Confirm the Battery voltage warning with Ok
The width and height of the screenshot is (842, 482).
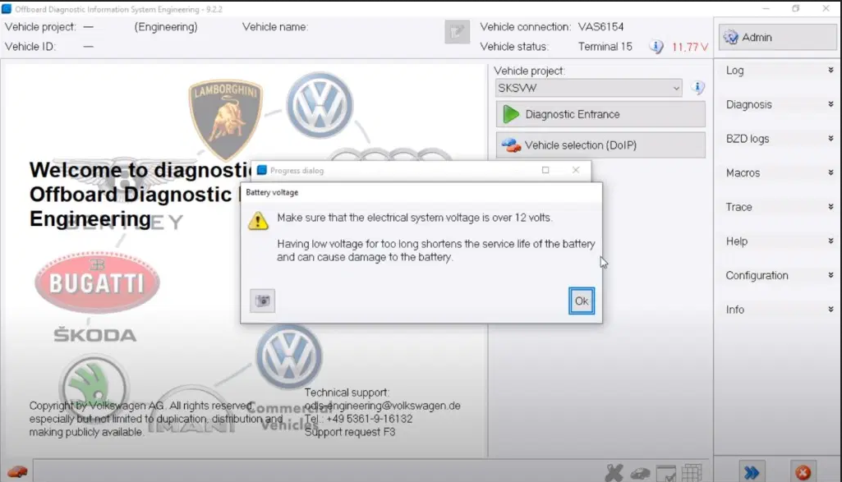(582, 301)
